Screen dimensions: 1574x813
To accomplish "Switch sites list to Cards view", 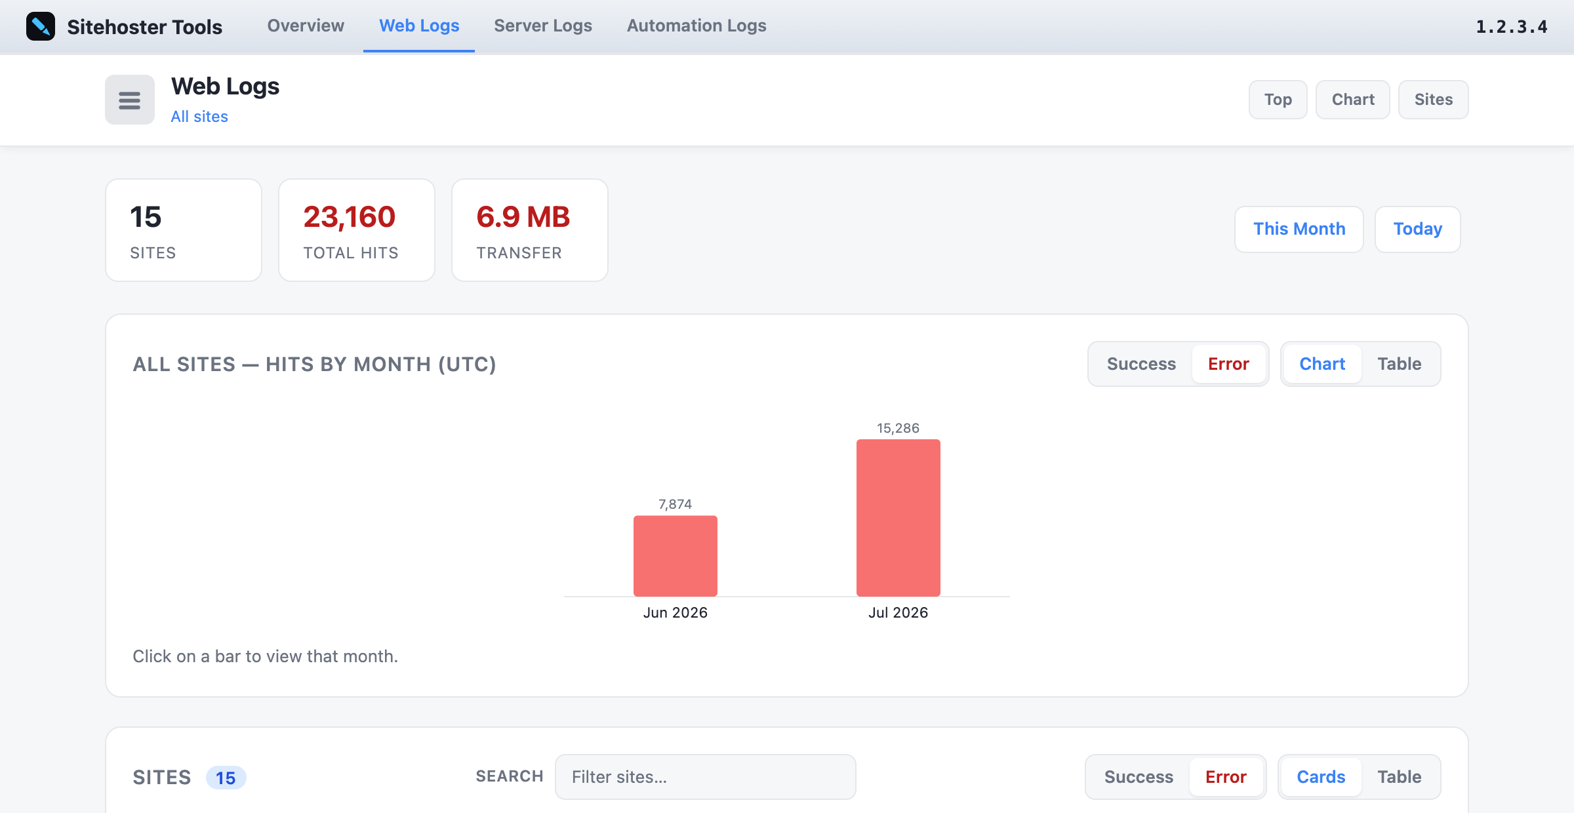I will coord(1321,777).
